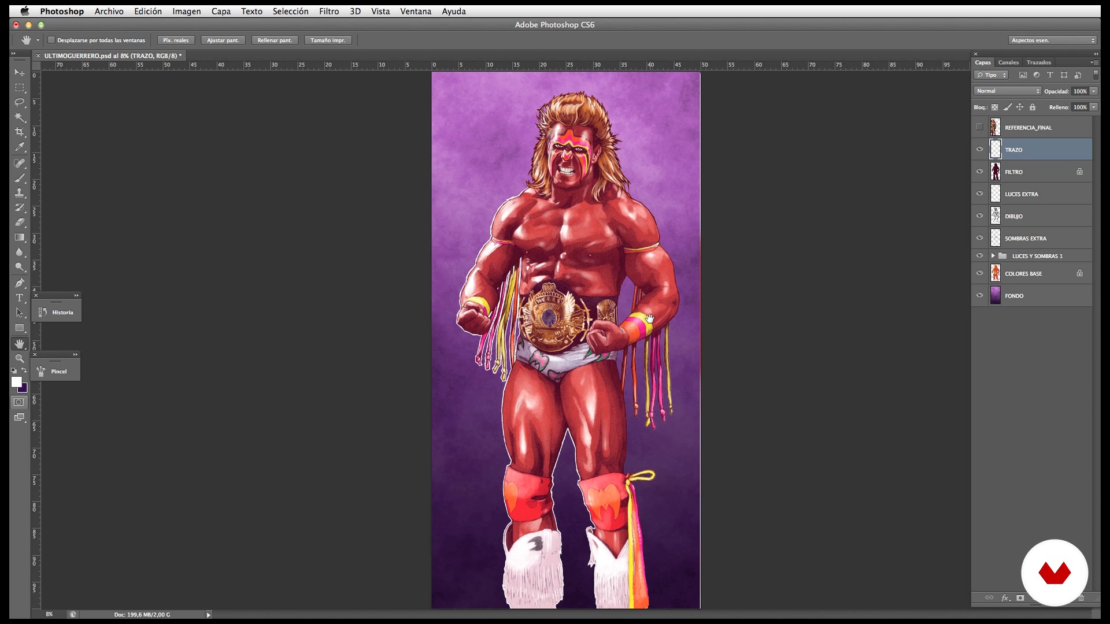
Task: Select the Rectangle shape tool
Action: click(20, 328)
